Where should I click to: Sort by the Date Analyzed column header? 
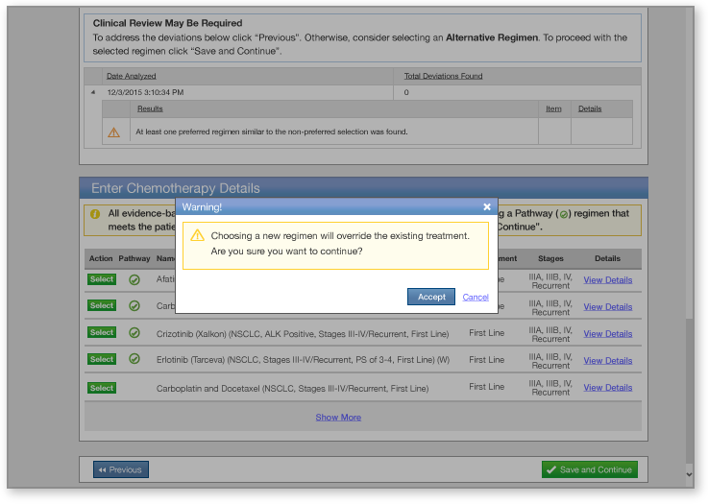pos(131,76)
